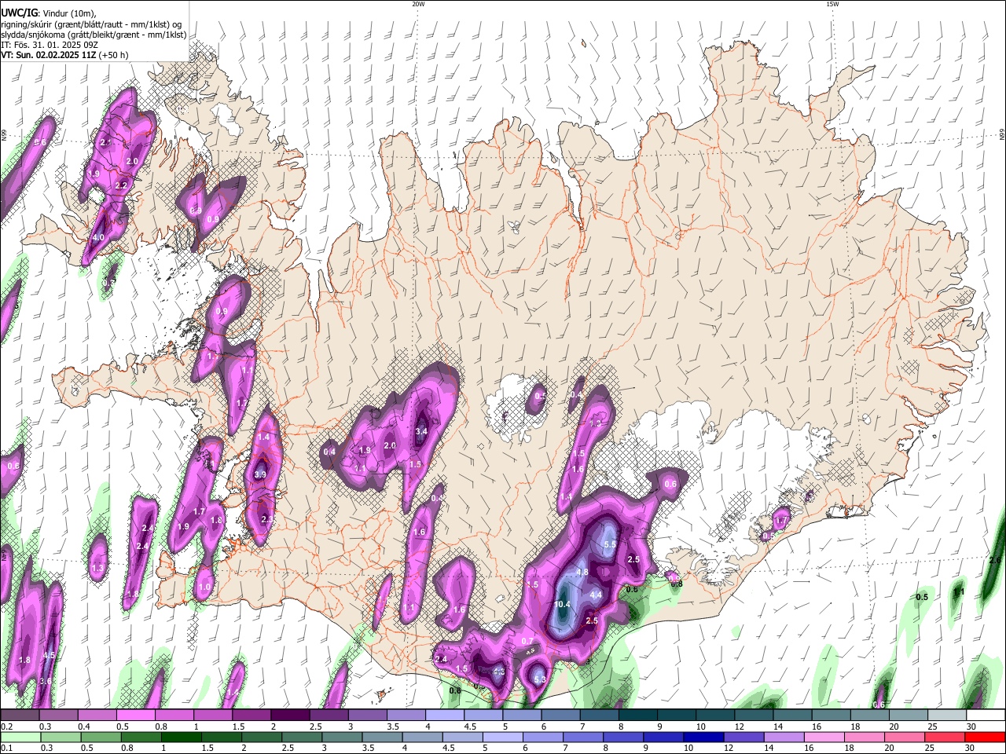Select the darkest purple swatch between 2 and 2.5

coord(290,716)
